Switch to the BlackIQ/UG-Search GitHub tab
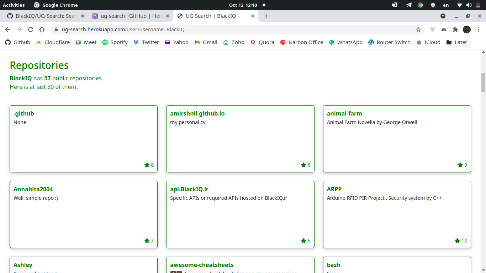Screen dimensions: 486x273 click(45, 16)
